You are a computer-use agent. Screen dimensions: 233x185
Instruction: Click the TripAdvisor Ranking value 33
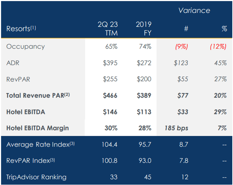(x=114, y=177)
